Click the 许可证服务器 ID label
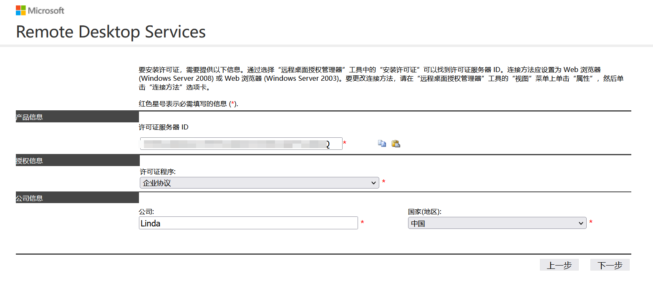The image size is (653, 298). click(x=164, y=127)
